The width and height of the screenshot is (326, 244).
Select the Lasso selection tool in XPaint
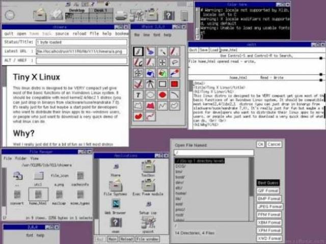coord(175,62)
